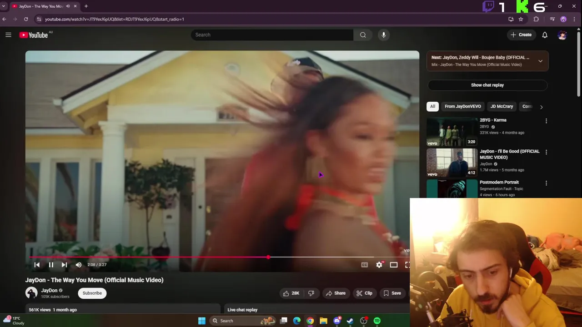Open the weather widget showing 13°C
This screenshot has height=327, width=582.
point(14,321)
